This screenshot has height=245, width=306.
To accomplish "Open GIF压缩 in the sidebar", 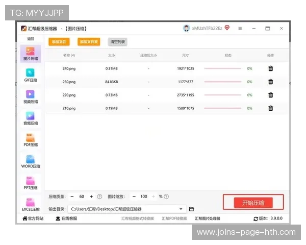I will click(x=31, y=75).
